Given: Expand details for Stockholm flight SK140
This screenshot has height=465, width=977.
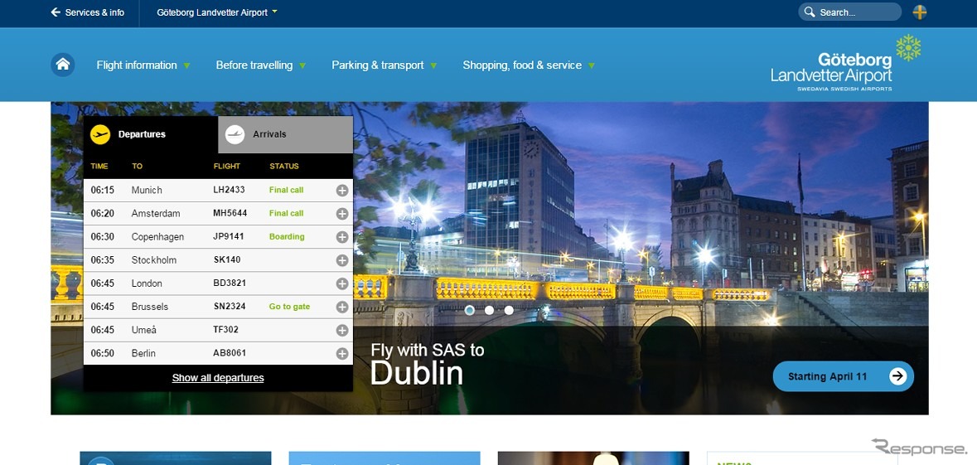Looking at the screenshot, I should coord(342,260).
